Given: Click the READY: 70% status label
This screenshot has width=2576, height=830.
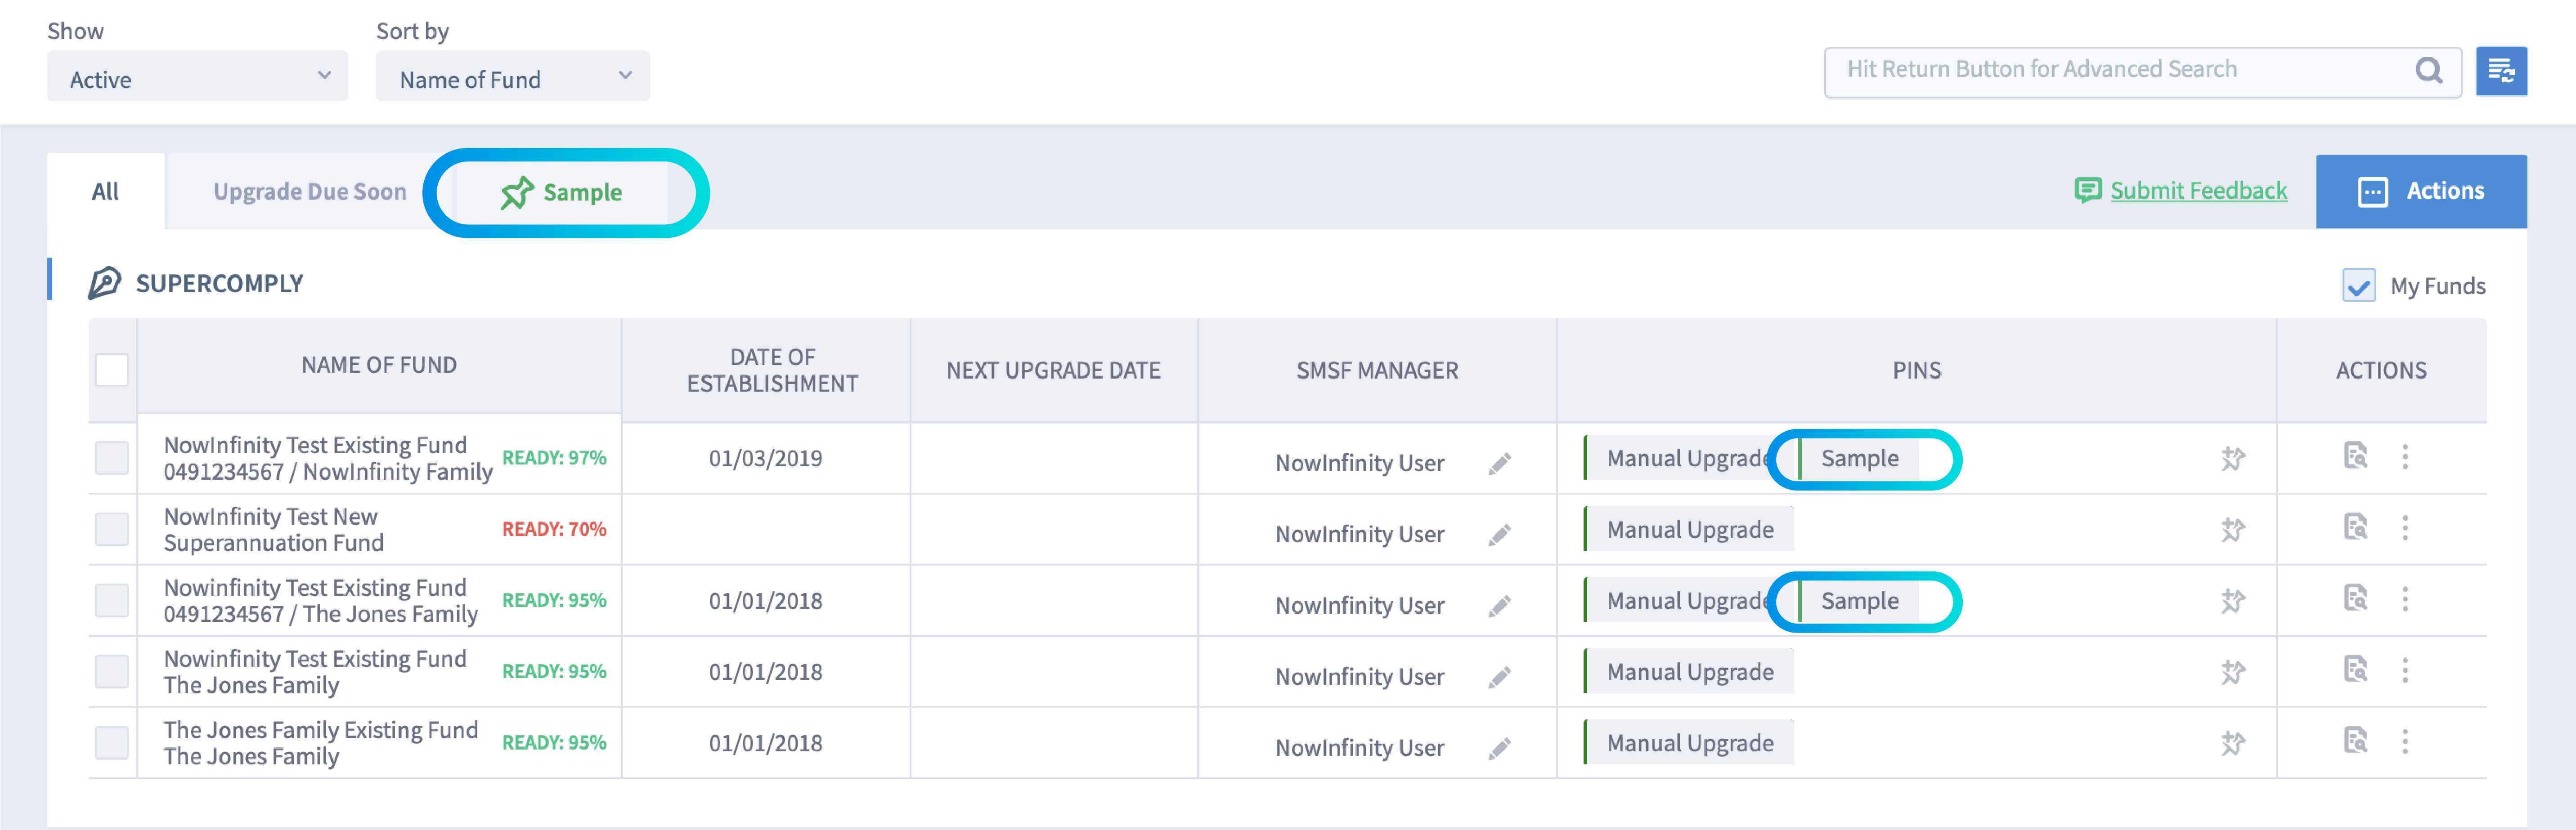Looking at the screenshot, I should point(554,529).
